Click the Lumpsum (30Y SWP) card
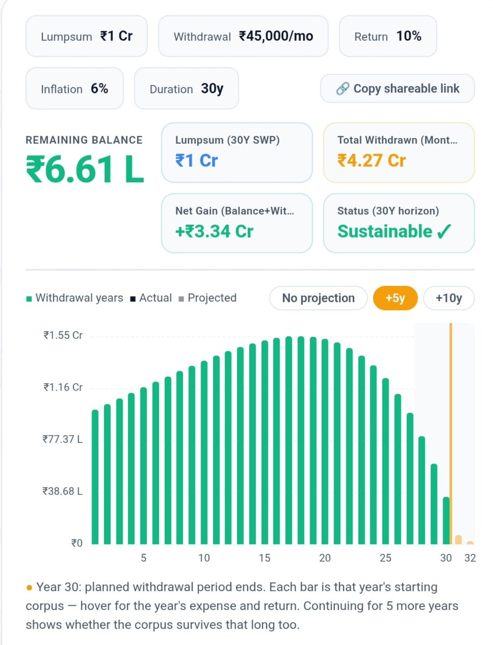This screenshot has width=493, height=645. click(237, 153)
